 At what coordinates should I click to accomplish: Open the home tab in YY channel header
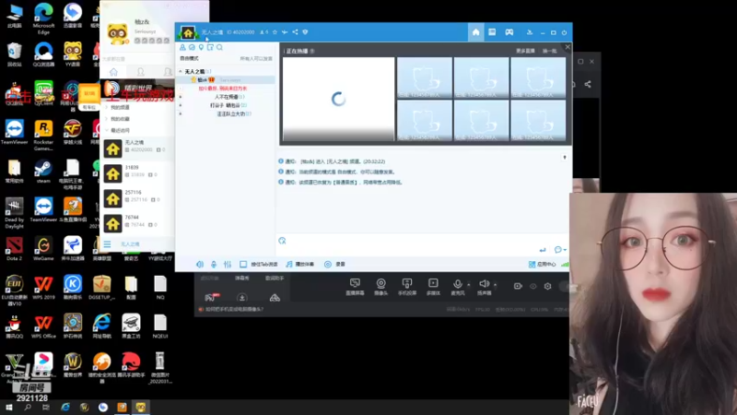[x=475, y=32]
